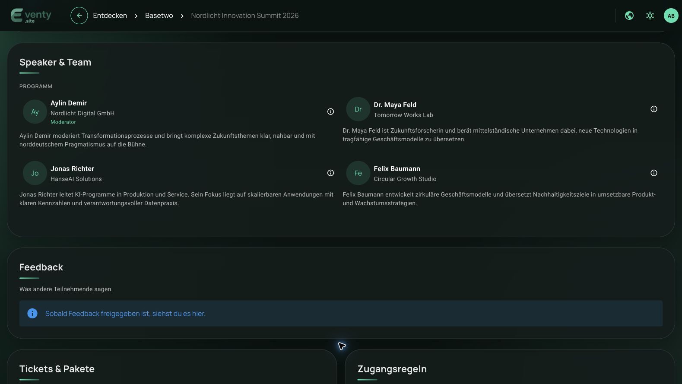
Task: Click the Ay avatar of Aylin Demir
Action: (x=35, y=112)
